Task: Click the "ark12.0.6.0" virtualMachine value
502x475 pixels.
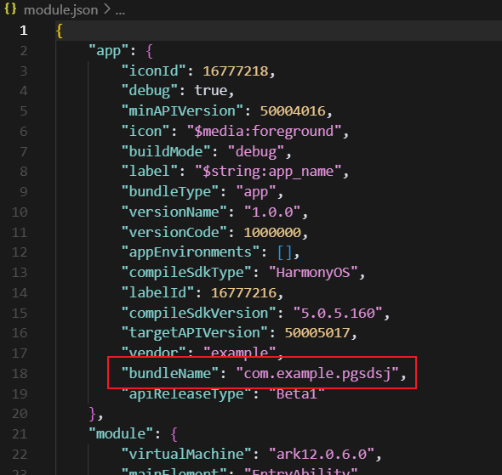Action: tap(322, 455)
